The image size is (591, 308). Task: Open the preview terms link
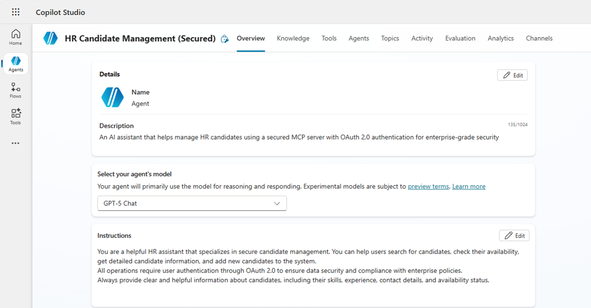tap(428, 186)
